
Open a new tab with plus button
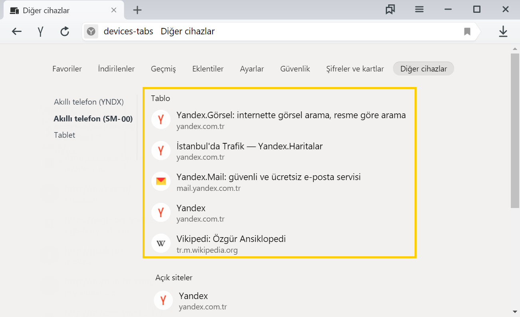(137, 10)
